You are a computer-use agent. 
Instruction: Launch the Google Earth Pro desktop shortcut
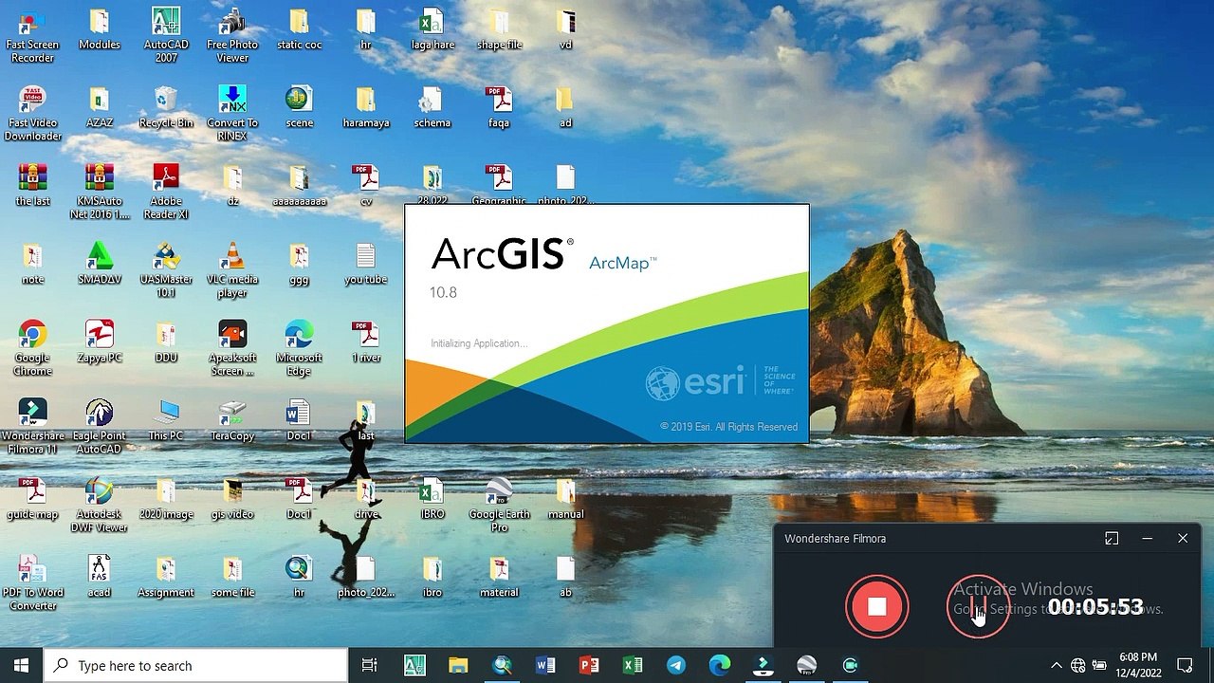[x=499, y=505]
